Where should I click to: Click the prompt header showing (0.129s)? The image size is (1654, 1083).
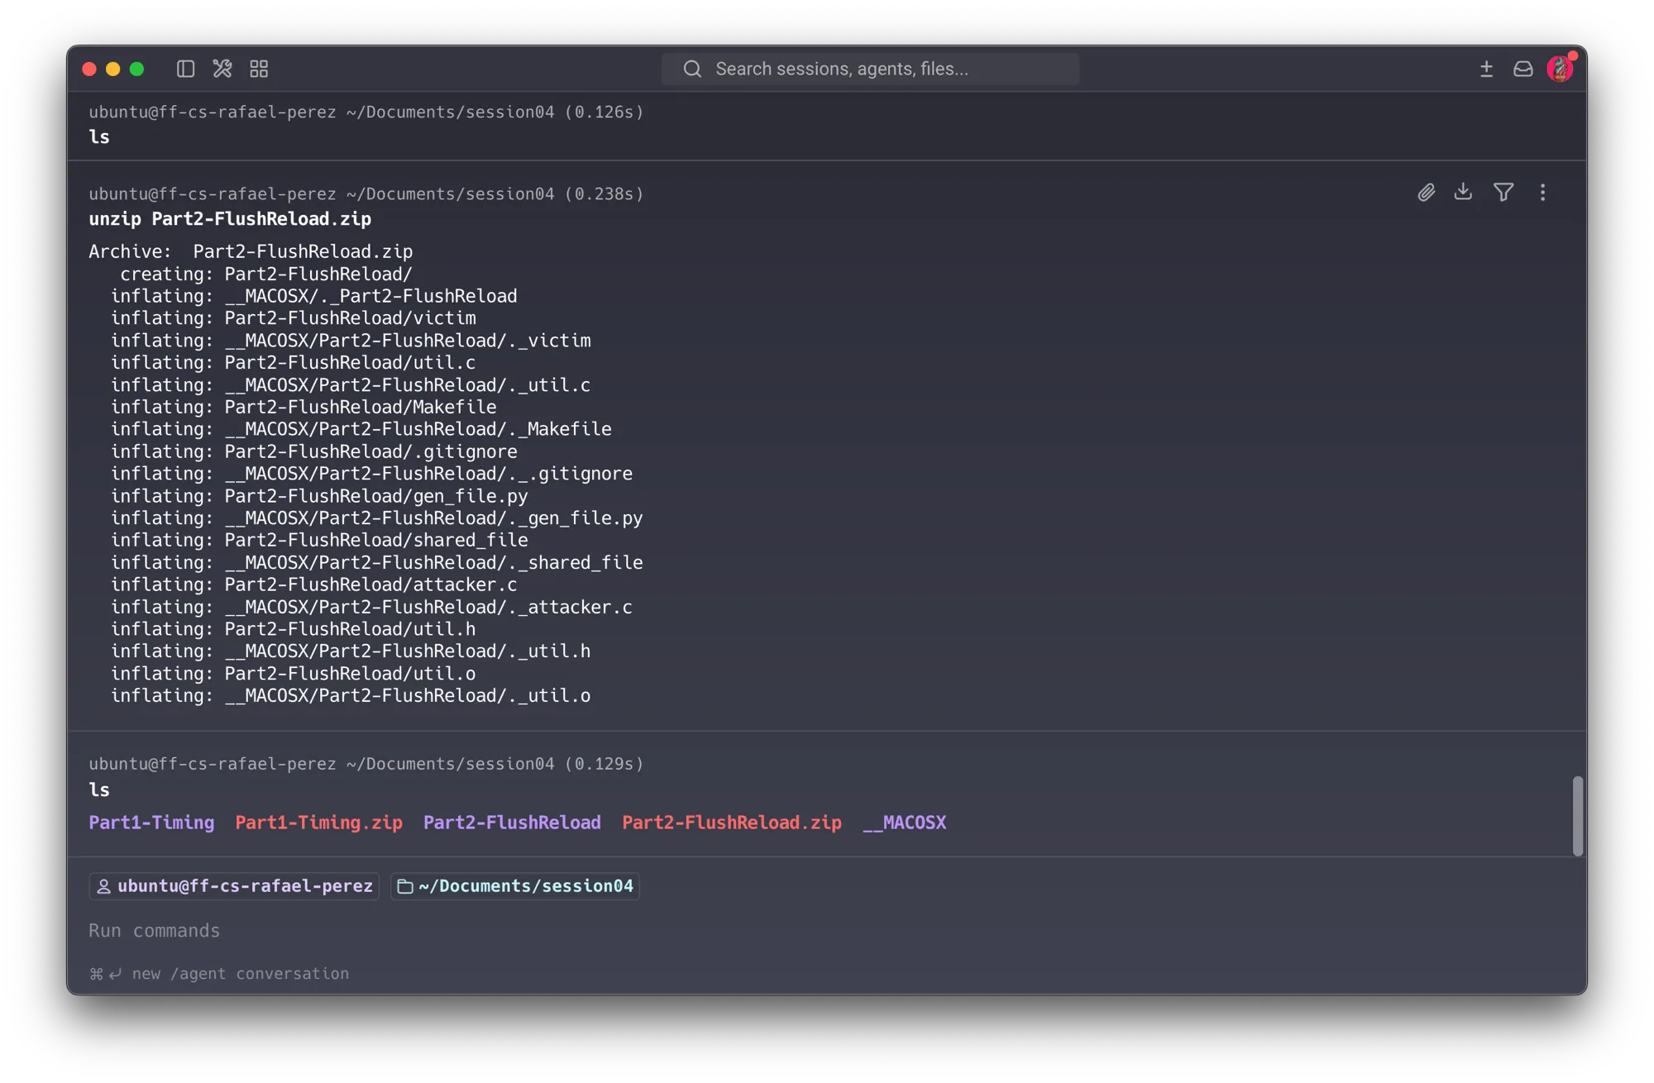point(366,764)
